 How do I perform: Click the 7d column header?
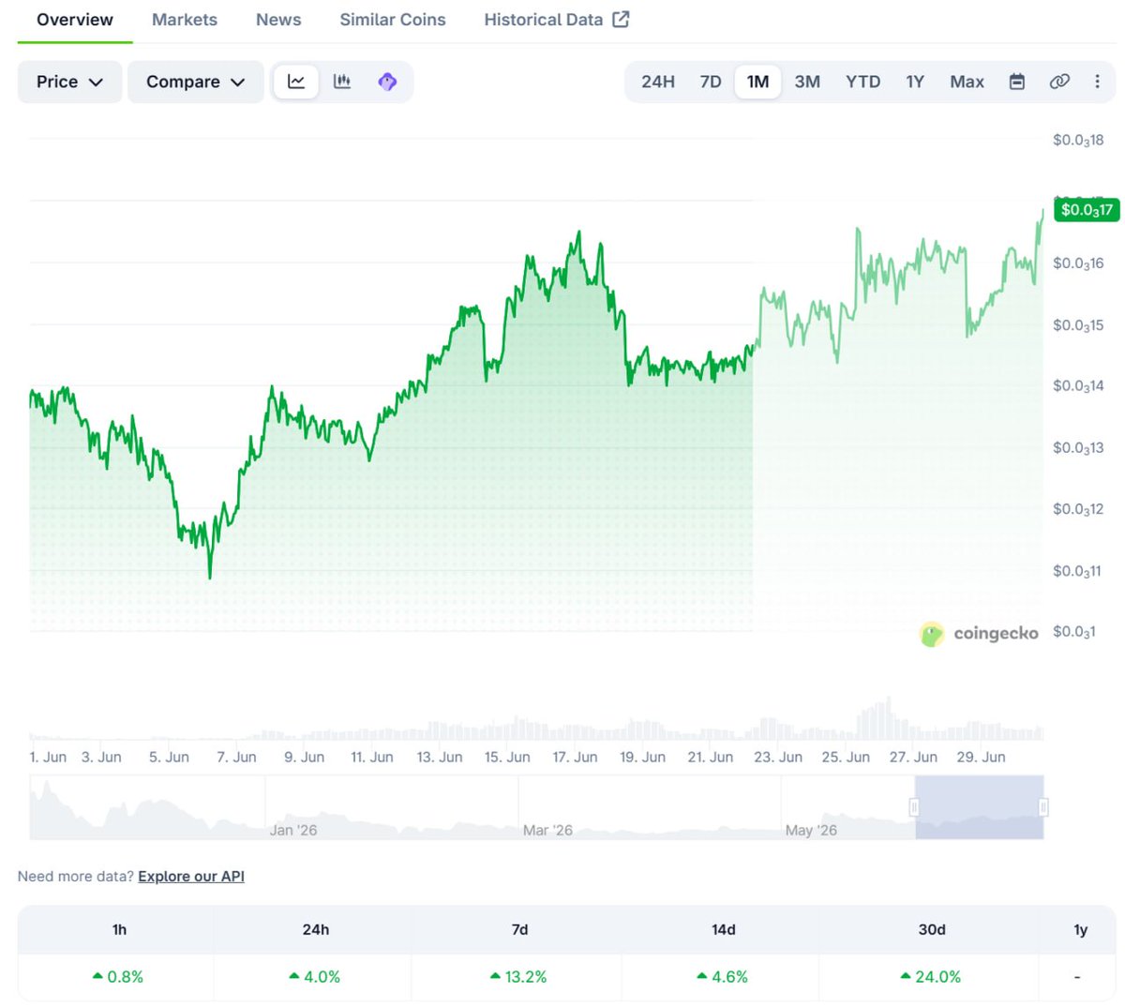pos(519,930)
